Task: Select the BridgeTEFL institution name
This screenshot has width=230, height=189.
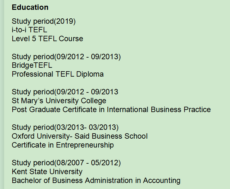Action: 32,66
